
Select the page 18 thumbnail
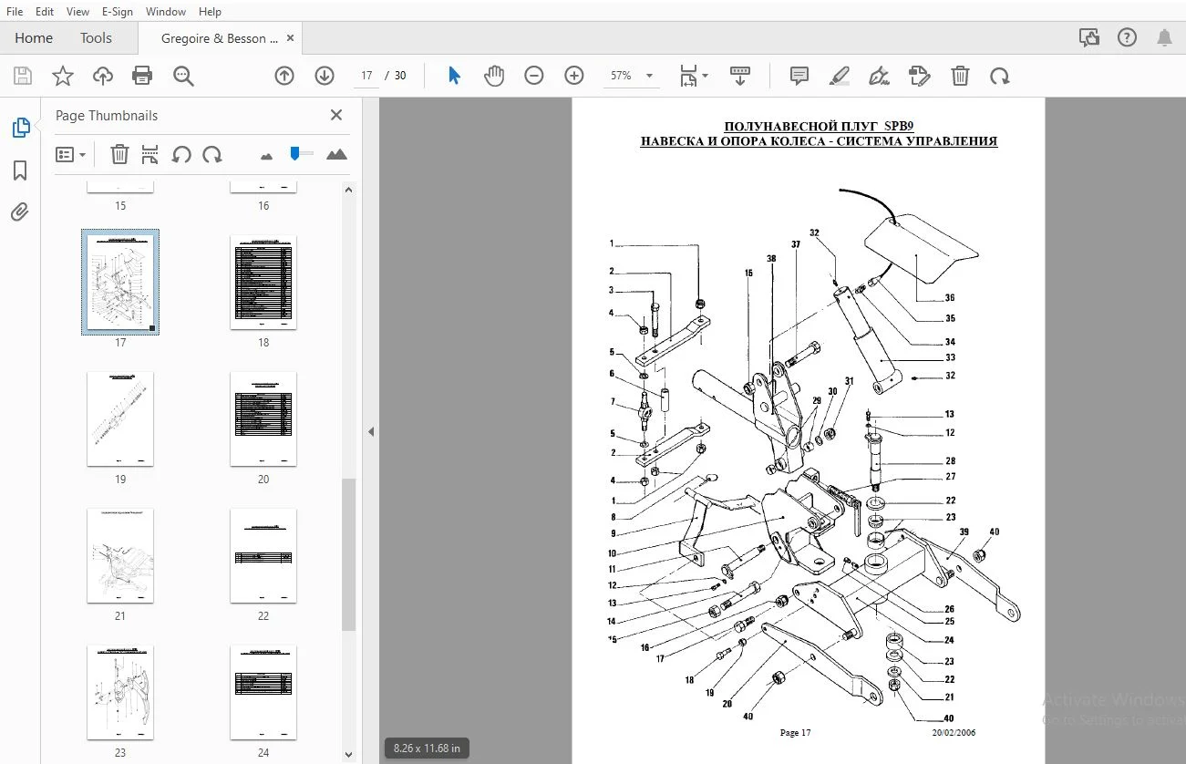pos(263,282)
